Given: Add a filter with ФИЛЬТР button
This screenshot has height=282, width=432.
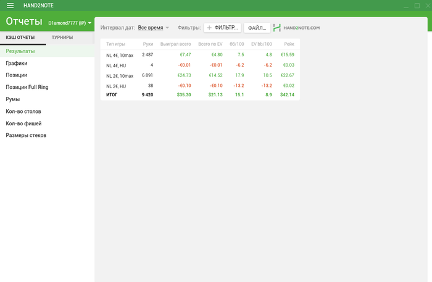Looking at the screenshot, I should 223,28.
